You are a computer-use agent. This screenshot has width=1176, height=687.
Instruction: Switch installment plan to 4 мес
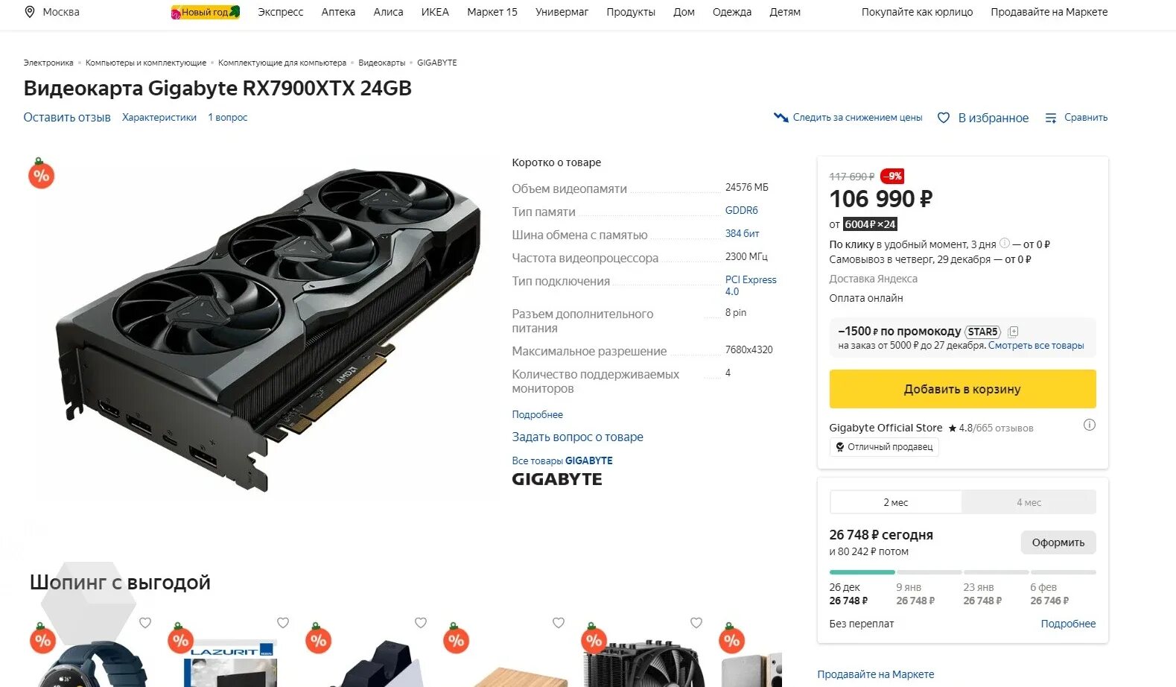pos(1029,502)
